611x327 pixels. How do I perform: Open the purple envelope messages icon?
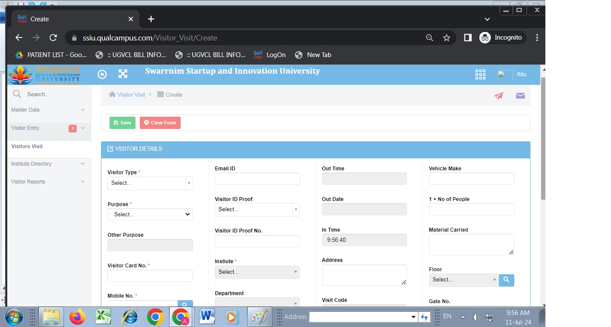520,96
